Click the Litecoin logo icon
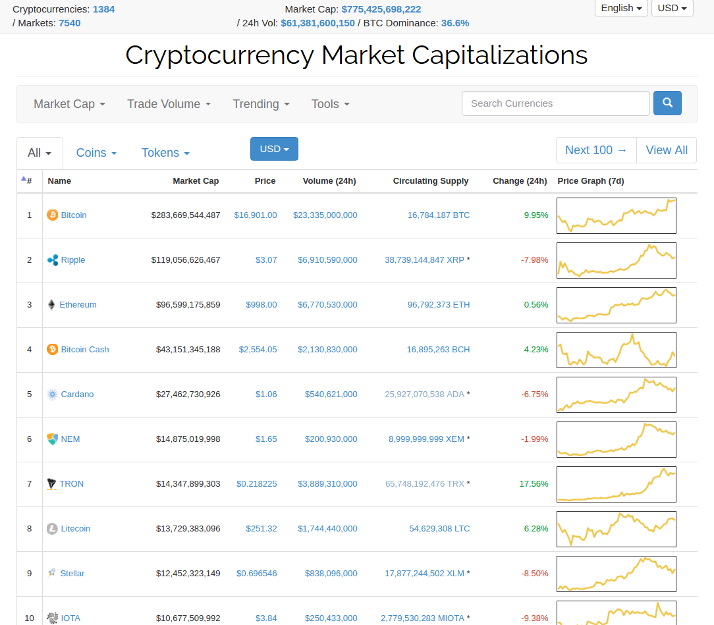The image size is (714, 625). point(53,528)
